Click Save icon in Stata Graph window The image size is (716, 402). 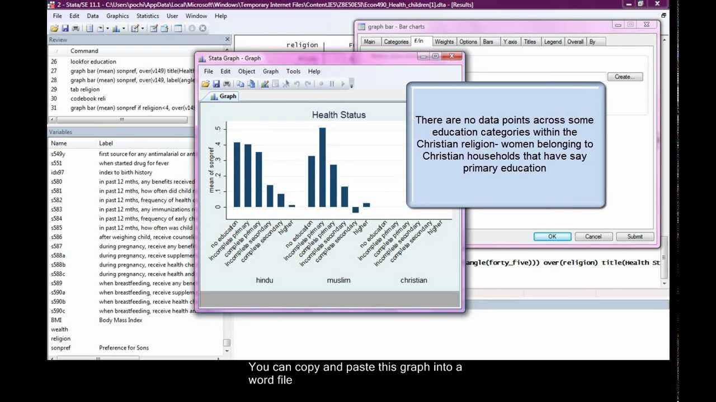216,84
